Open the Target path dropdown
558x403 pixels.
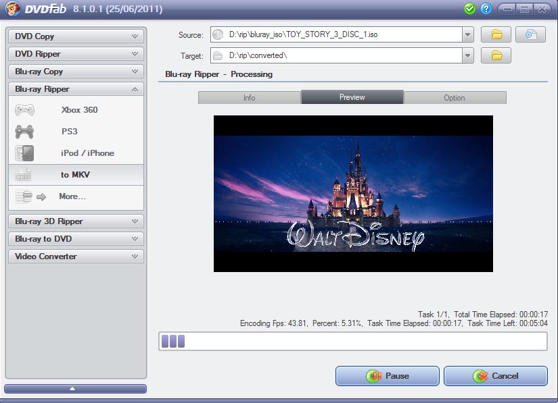(467, 56)
